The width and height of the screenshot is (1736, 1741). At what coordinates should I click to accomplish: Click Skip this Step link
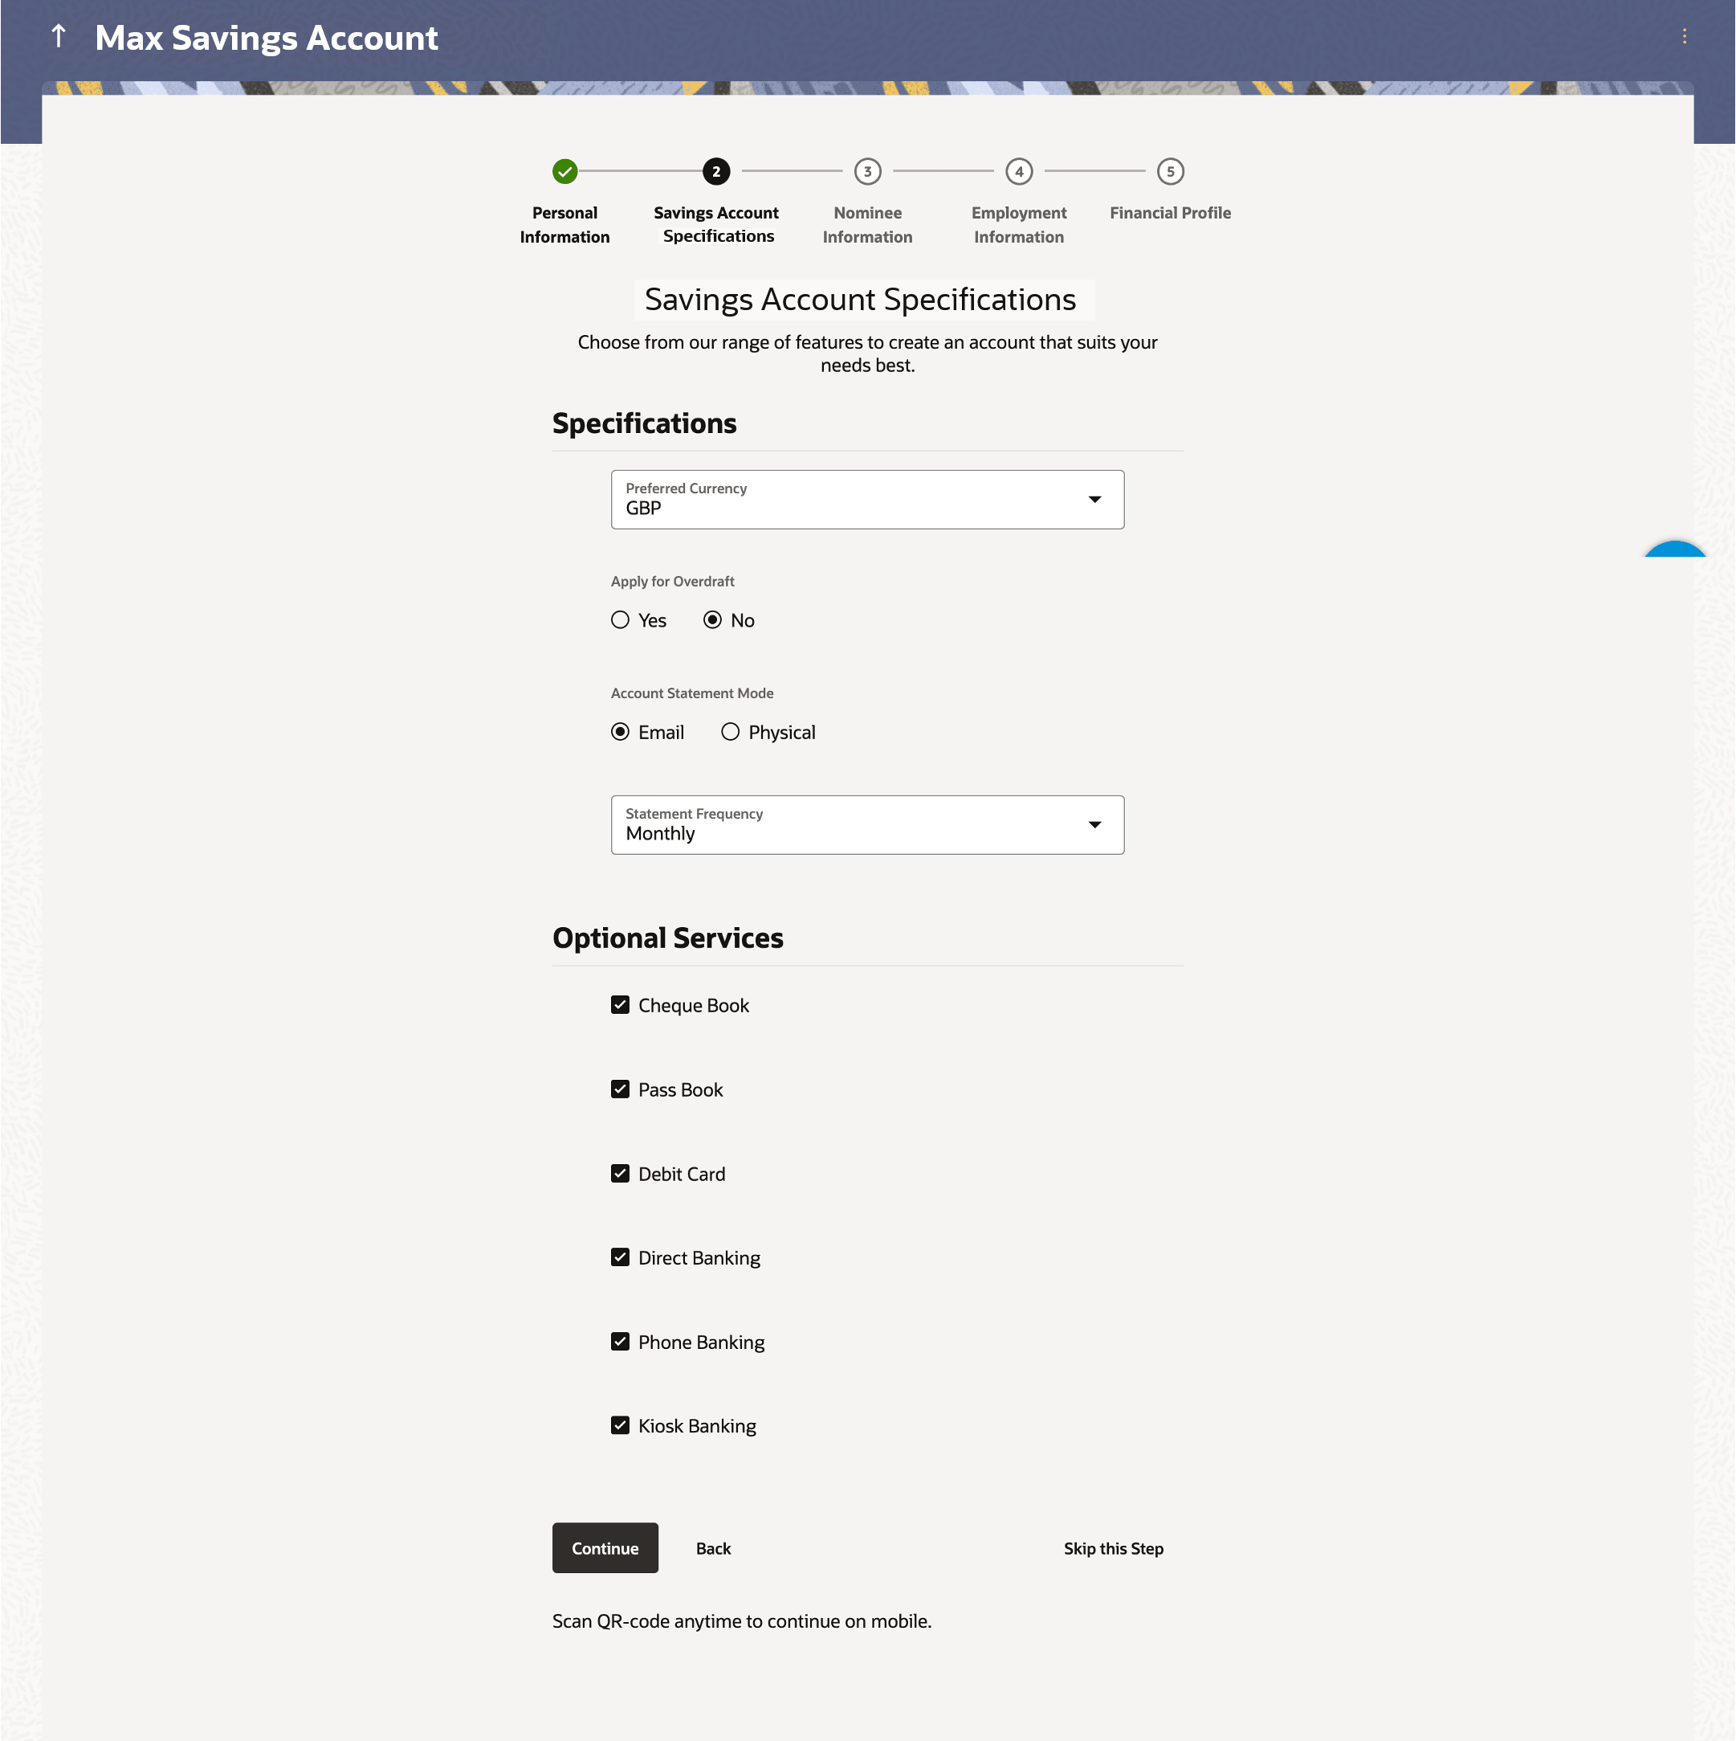point(1113,1548)
